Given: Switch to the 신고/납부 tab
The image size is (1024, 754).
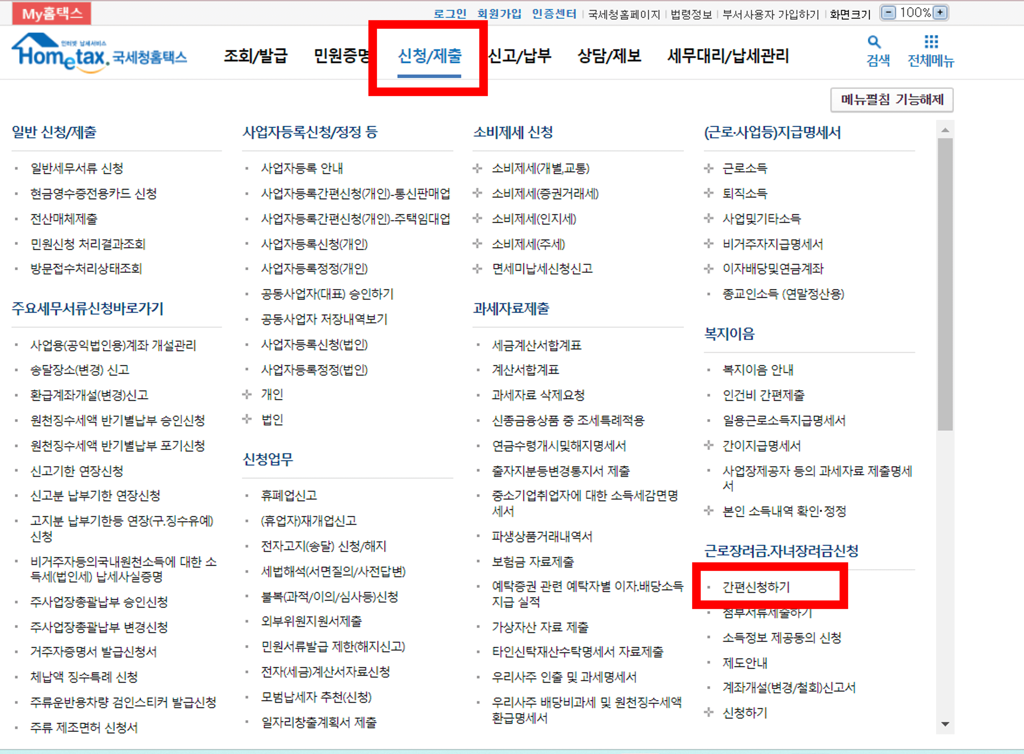Looking at the screenshot, I should tap(519, 57).
